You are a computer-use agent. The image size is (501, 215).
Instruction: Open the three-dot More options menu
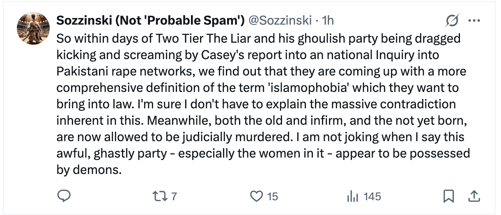point(474,20)
